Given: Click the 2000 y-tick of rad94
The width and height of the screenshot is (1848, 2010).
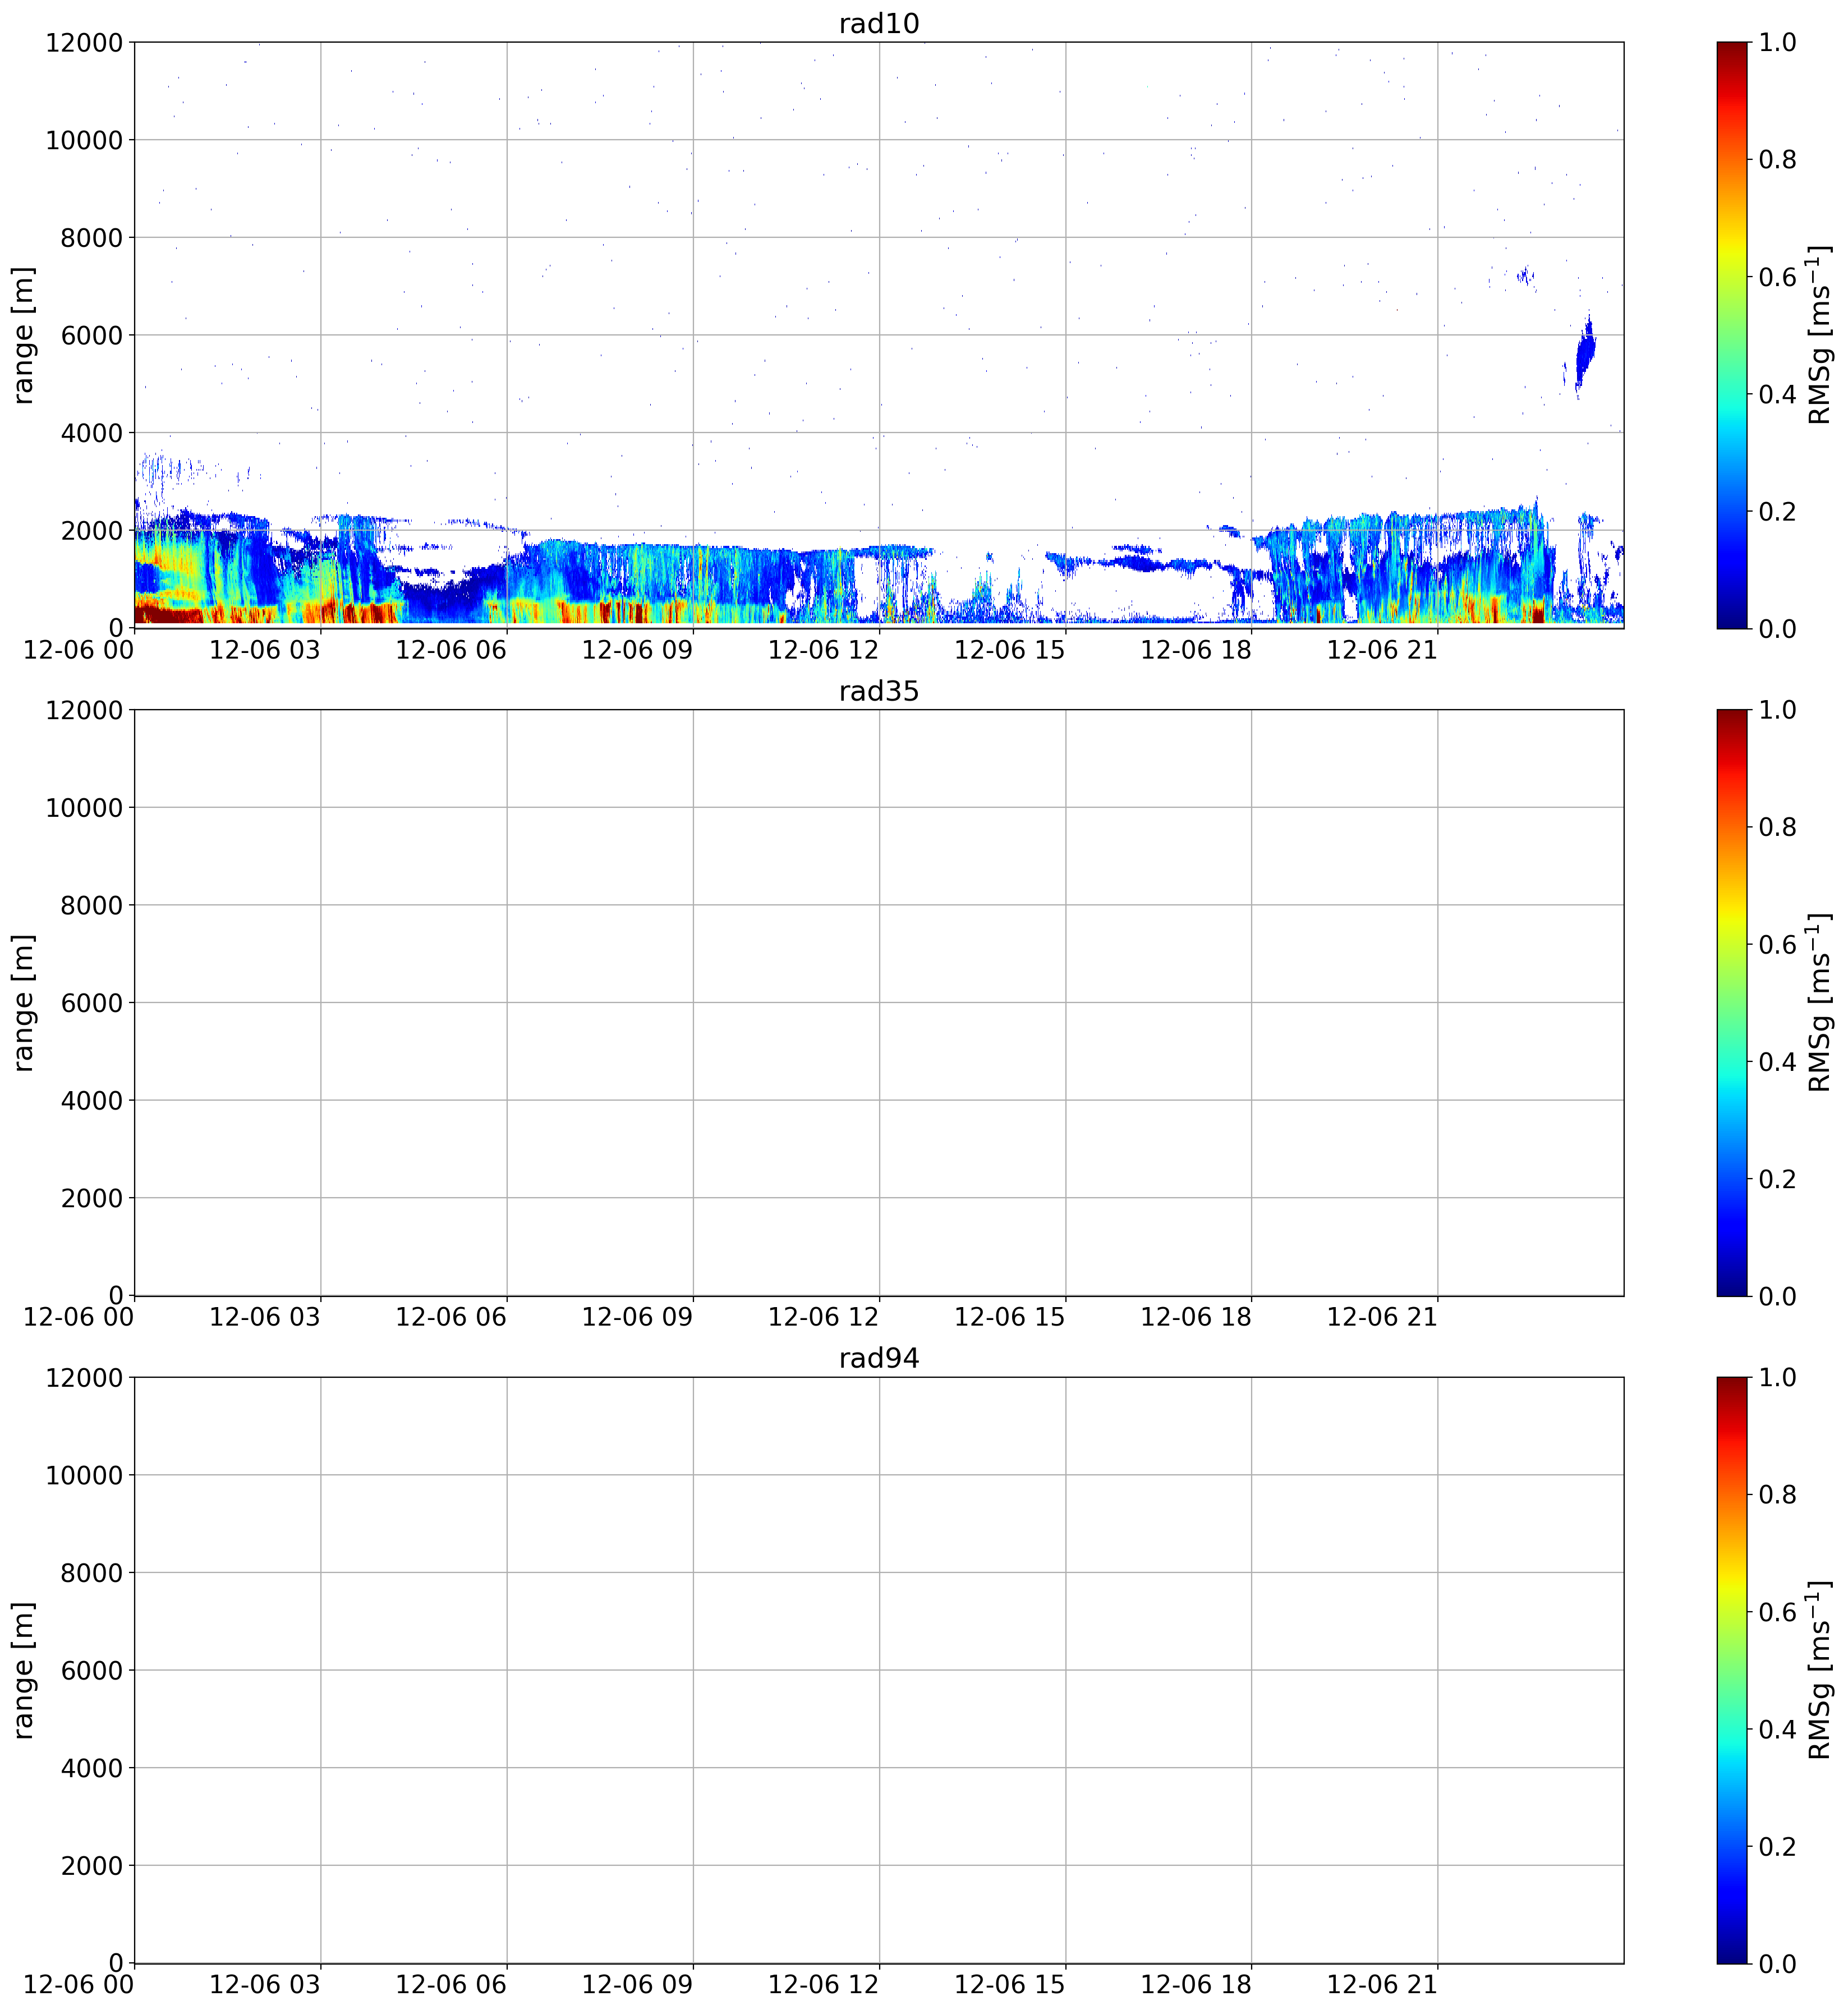Looking at the screenshot, I should [91, 1866].
